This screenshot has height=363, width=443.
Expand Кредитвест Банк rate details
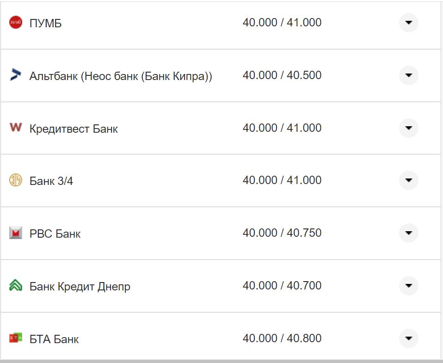tap(408, 128)
